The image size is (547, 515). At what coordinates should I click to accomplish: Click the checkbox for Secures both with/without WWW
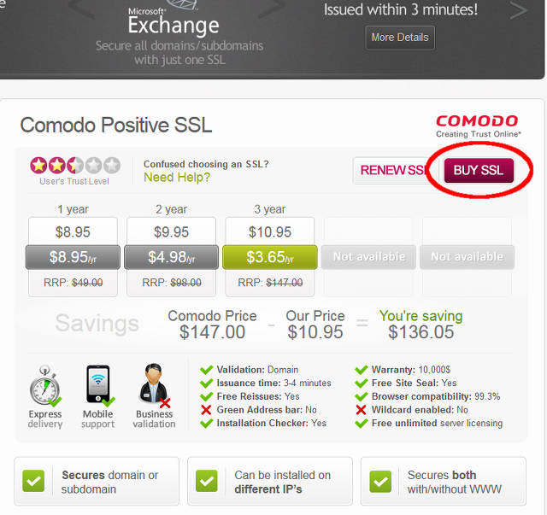380,482
